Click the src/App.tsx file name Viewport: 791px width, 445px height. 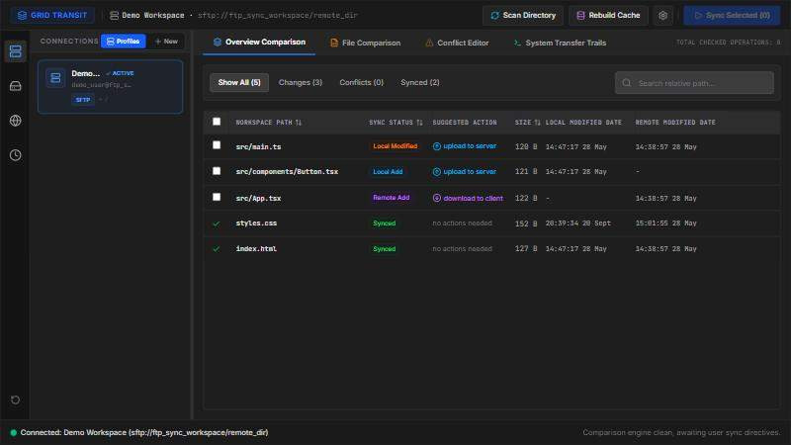click(258, 199)
